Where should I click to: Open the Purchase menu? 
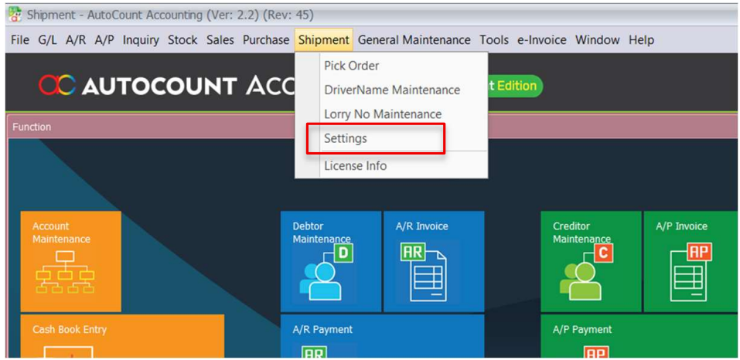[266, 40]
